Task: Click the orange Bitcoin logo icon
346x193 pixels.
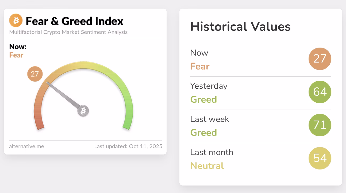Action: [x=16, y=21]
